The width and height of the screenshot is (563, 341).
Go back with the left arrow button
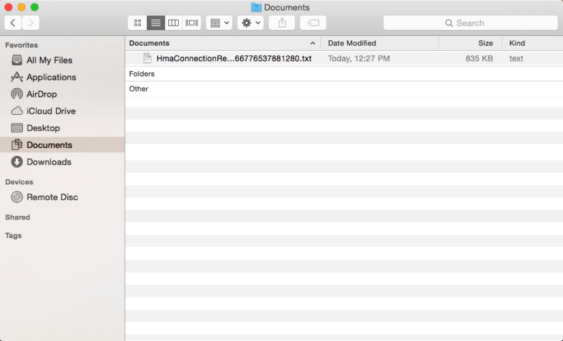point(13,23)
